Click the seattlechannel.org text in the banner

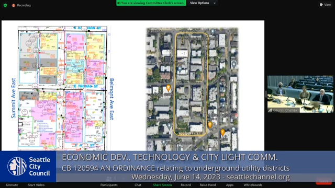(258, 177)
